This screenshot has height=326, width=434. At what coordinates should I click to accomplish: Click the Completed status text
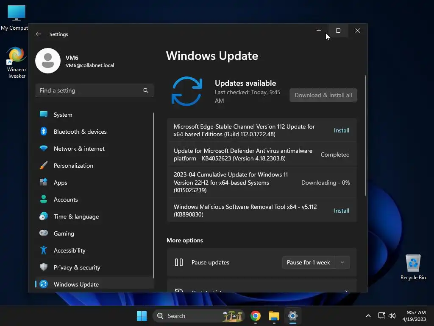coord(335,155)
